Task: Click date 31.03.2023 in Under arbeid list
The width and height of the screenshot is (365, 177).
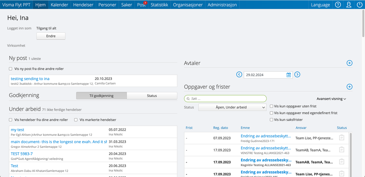Action: 117,142
